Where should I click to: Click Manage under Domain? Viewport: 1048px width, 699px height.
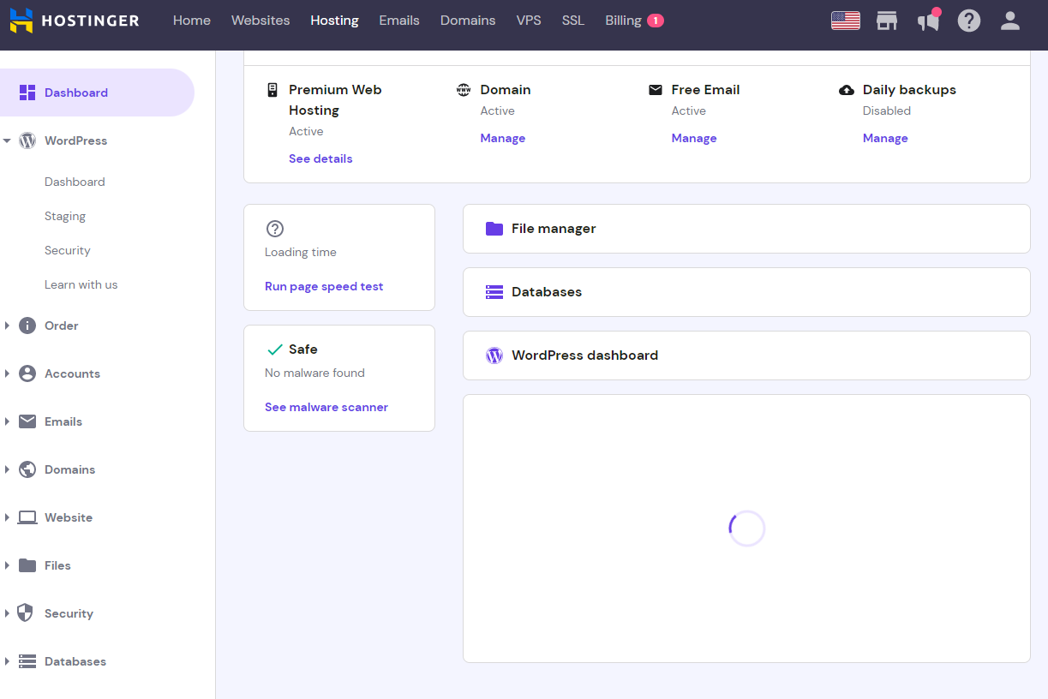tap(503, 138)
